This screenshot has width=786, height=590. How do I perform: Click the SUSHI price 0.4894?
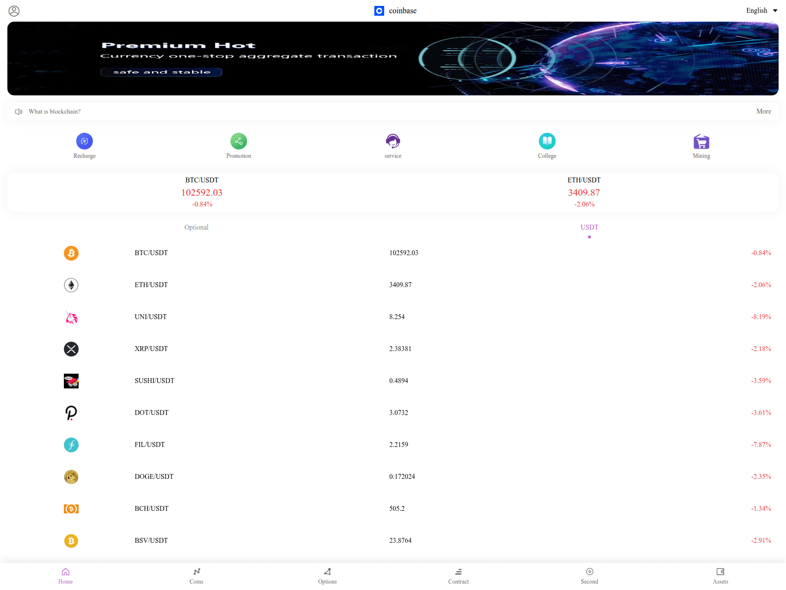[x=398, y=381]
